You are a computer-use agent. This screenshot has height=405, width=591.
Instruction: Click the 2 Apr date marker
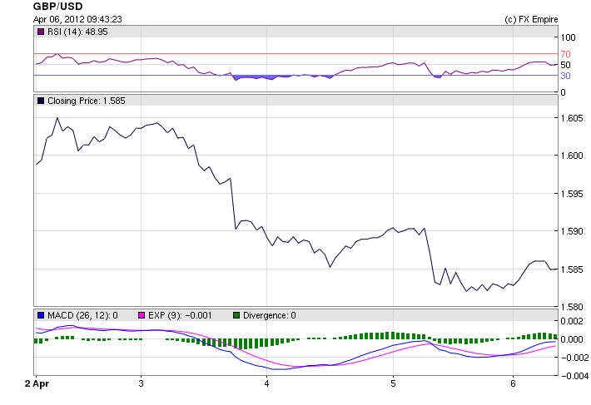pos(37,383)
